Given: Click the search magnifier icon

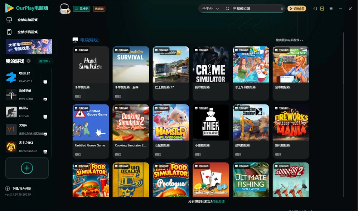Looking at the screenshot, I should [x=228, y=9].
